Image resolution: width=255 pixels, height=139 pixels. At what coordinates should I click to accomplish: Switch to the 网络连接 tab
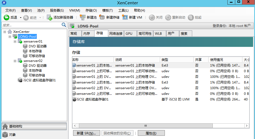coord(116,33)
